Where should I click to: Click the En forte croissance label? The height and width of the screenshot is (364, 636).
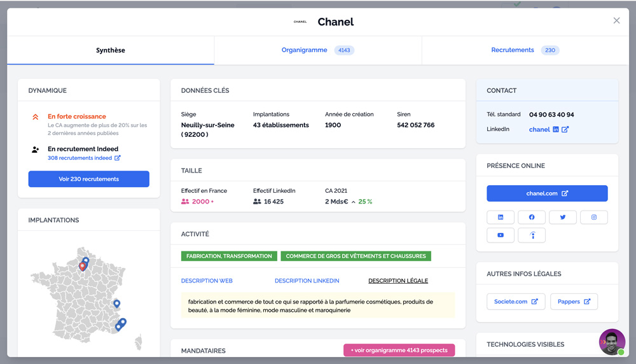tap(77, 116)
